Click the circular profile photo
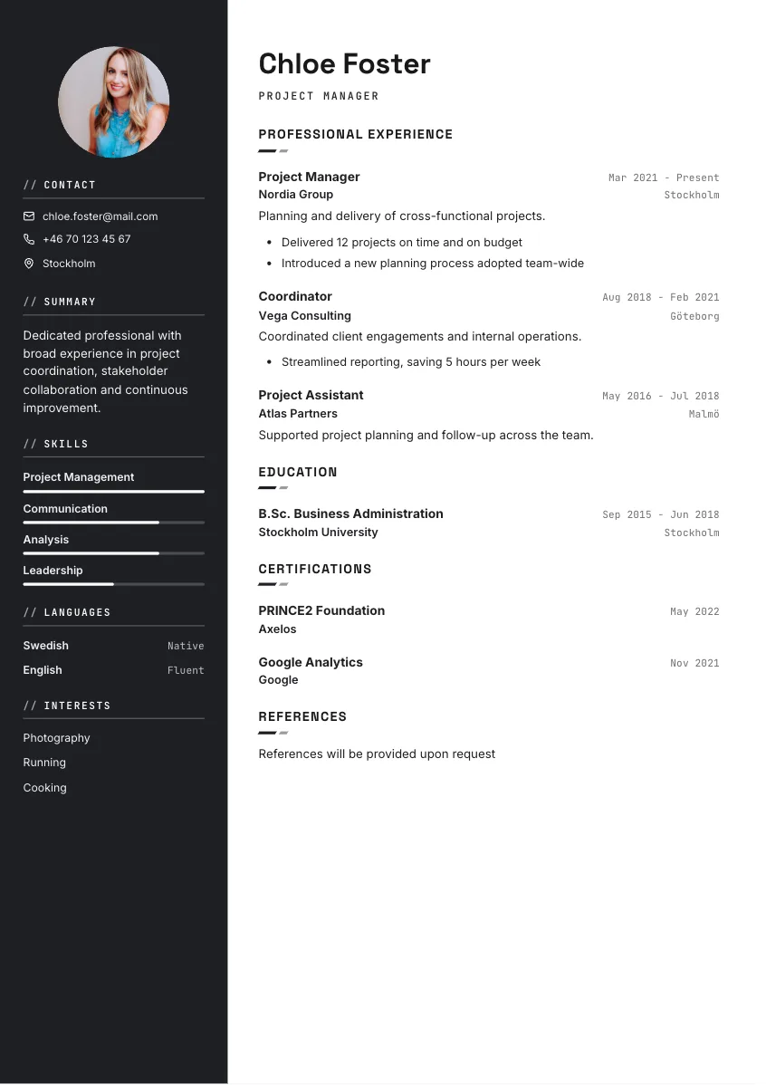Image resolution: width=766 pixels, height=1085 pixels. coord(113,102)
